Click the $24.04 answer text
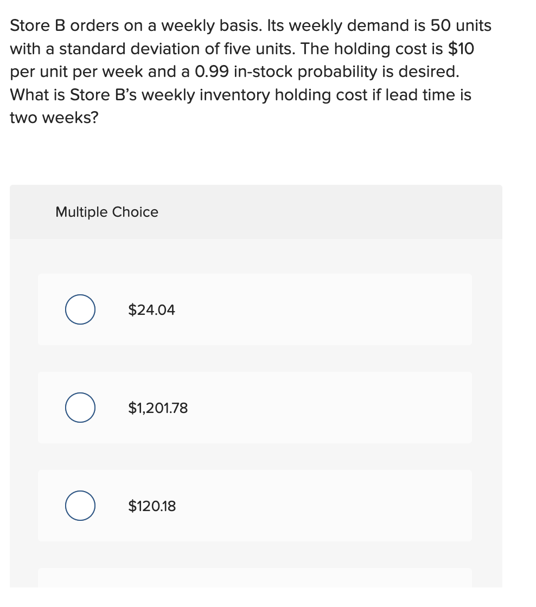This screenshot has width=536, height=607. tap(151, 310)
